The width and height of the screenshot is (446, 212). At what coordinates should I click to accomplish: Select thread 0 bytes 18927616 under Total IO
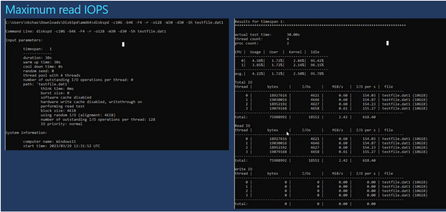click(x=278, y=95)
